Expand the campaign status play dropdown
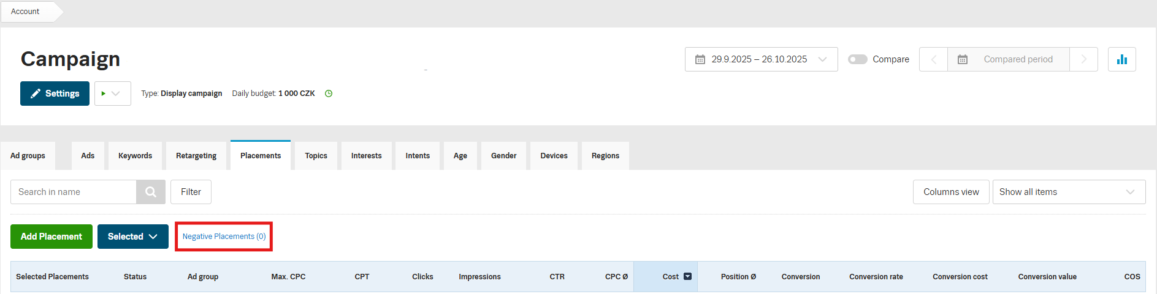Image resolution: width=1157 pixels, height=294 pixels. pyautogui.click(x=112, y=94)
